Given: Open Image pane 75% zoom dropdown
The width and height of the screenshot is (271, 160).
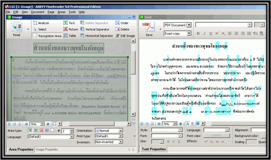Looking at the screenshot, I should pyautogui.click(x=42, y=124).
